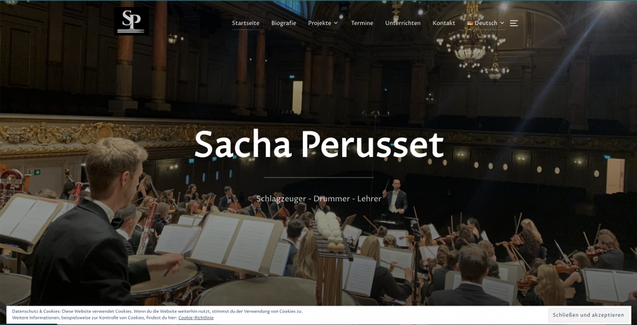Click the Sacha Perusset headline

tap(319, 144)
